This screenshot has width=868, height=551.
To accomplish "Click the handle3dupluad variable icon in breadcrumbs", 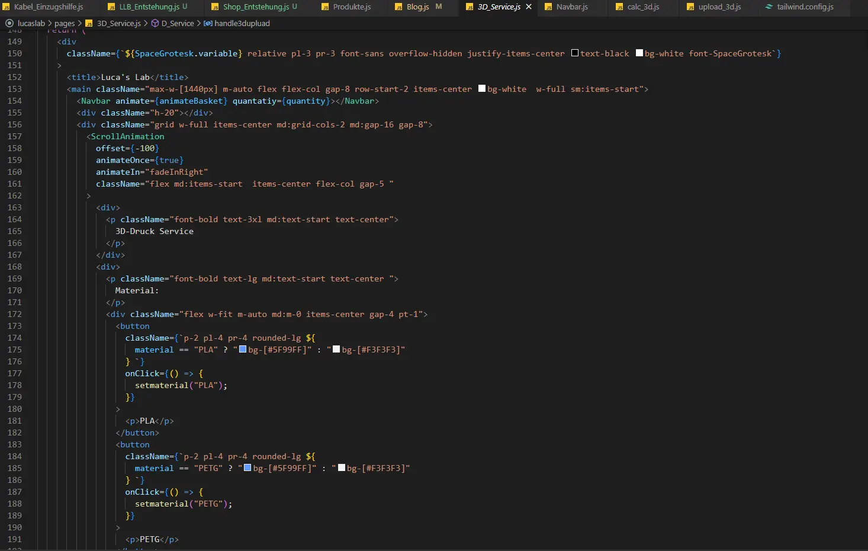I will 208,23.
